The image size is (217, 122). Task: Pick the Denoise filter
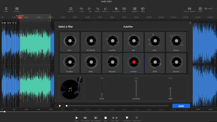pyautogui.click(x=176, y=62)
